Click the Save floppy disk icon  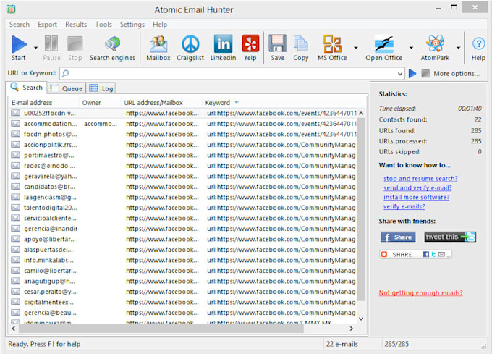pos(277,43)
